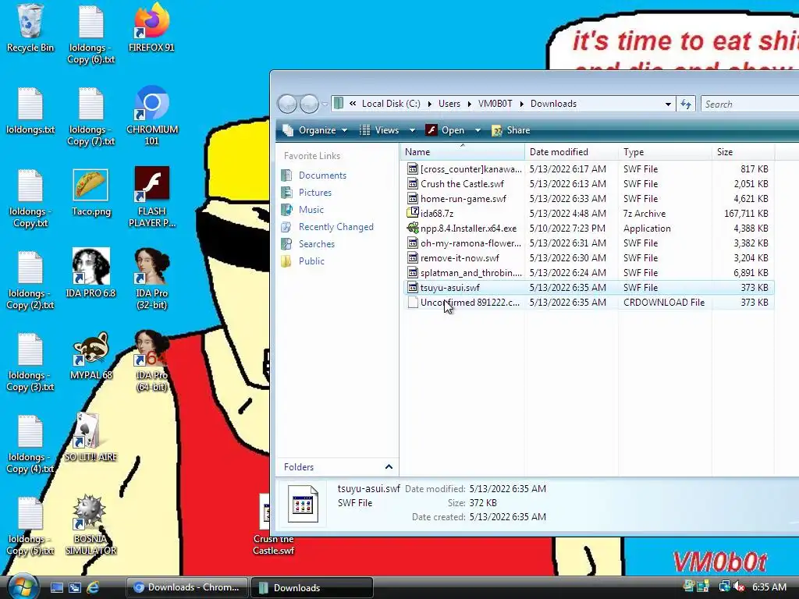Select remove-it-now.swf file
This screenshot has height=599, width=799.
[588, 257]
